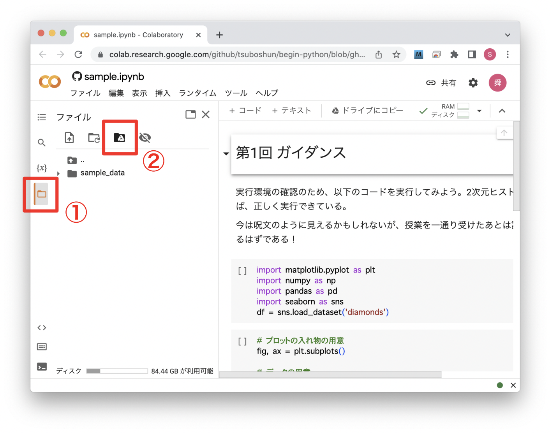This screenshot has height=433, width=550.
Task: Collapse the 第1回 ガイダンス section
Action: (226, 153)
